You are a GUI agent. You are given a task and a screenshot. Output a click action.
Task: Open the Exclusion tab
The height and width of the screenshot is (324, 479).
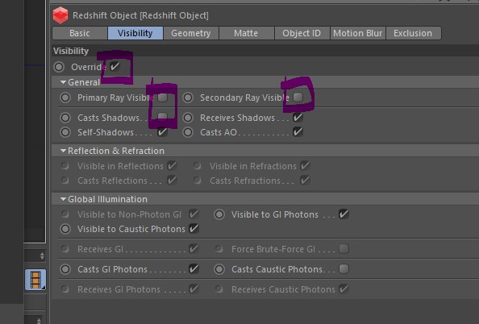point(413,33)
